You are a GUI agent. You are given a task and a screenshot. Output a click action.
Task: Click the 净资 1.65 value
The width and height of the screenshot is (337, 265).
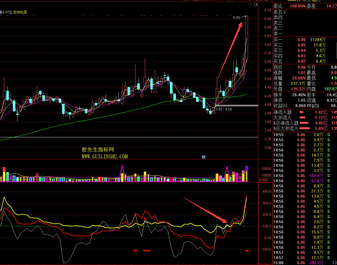point(301,100)
